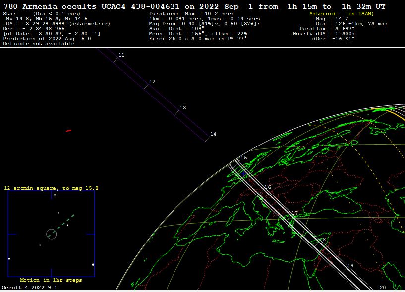Click the star at the top of the finder chart

(x=55, y=195)
